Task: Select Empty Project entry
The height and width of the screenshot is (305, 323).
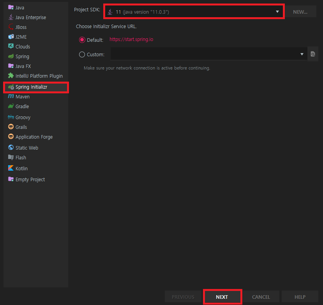Action: tap(36, 180)
